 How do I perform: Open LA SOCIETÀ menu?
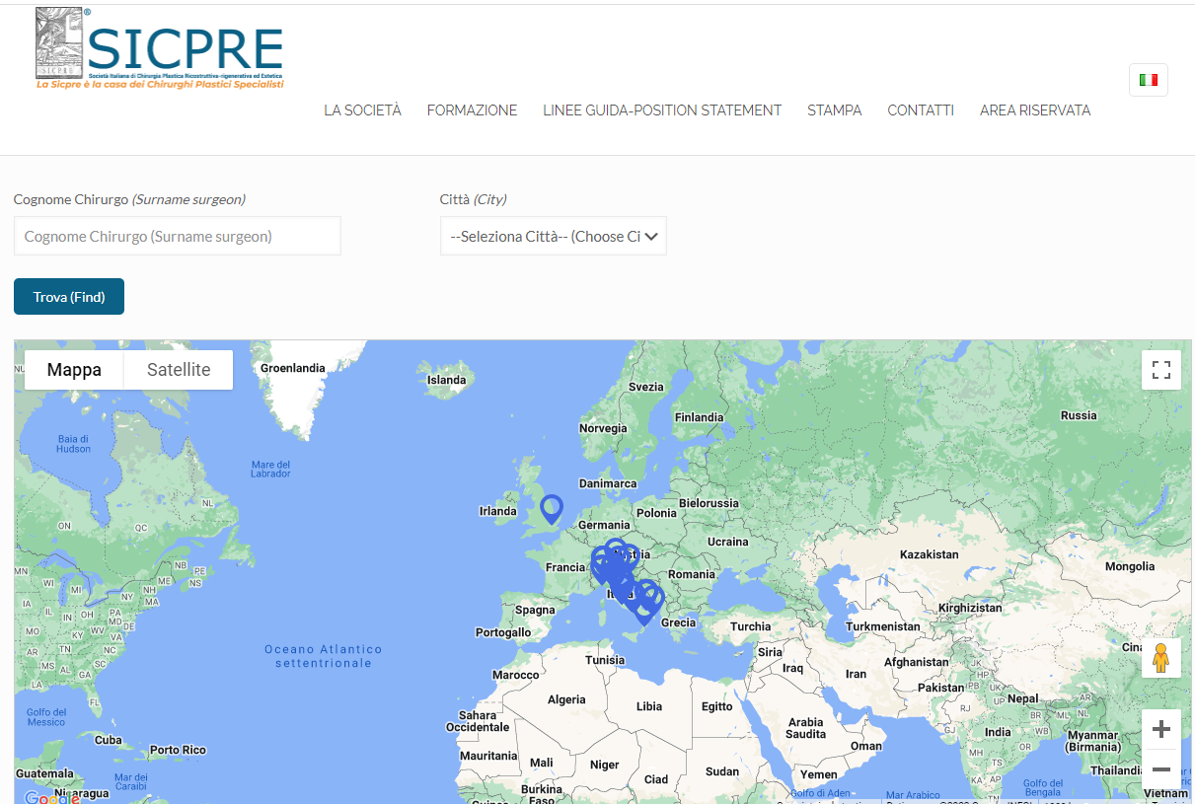click(x=362, y=110)
